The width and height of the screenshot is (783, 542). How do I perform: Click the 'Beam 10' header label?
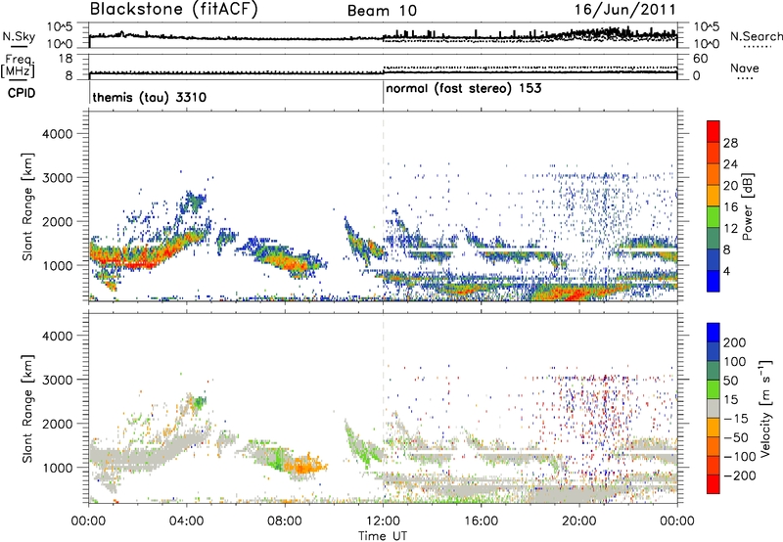(x=382, y=11)
